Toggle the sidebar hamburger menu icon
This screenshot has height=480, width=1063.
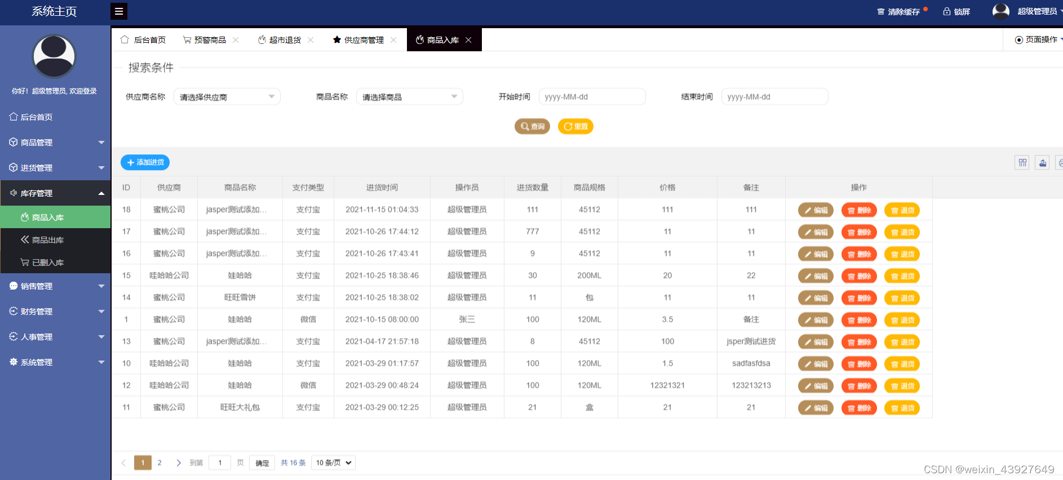[x=118, y=11]
